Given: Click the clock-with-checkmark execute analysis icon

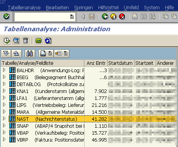Looking at the screenshot, I should click(x=7, y=41).
